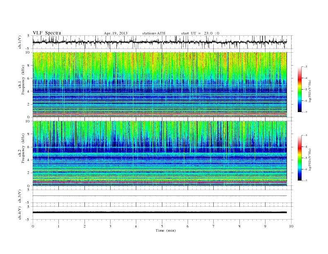This screenshot has width=328, height=254.
Task: Click time axis tick label "4"
Action: pyautogui.click(x=136, y=226)
